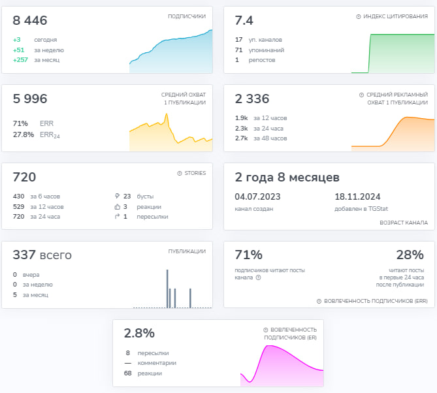The width and height of the screenshot is (437, 393).
Task: Click icon next to СРЕДНИЙ РЕКЛАМНЫЙ ОХВАТ heading
Action: 362,95
